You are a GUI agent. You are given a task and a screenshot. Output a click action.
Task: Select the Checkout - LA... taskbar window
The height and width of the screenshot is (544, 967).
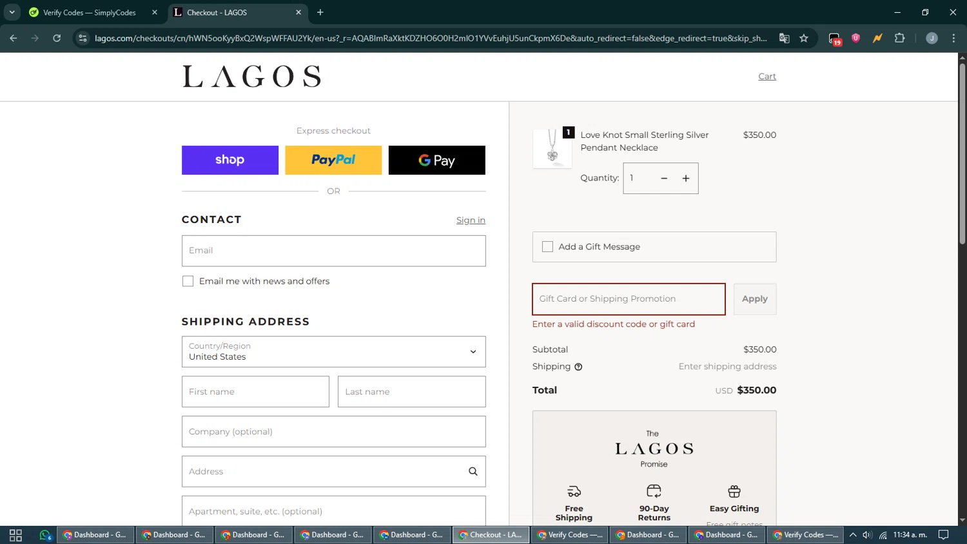pyautogui.click(x=491, y=535)
